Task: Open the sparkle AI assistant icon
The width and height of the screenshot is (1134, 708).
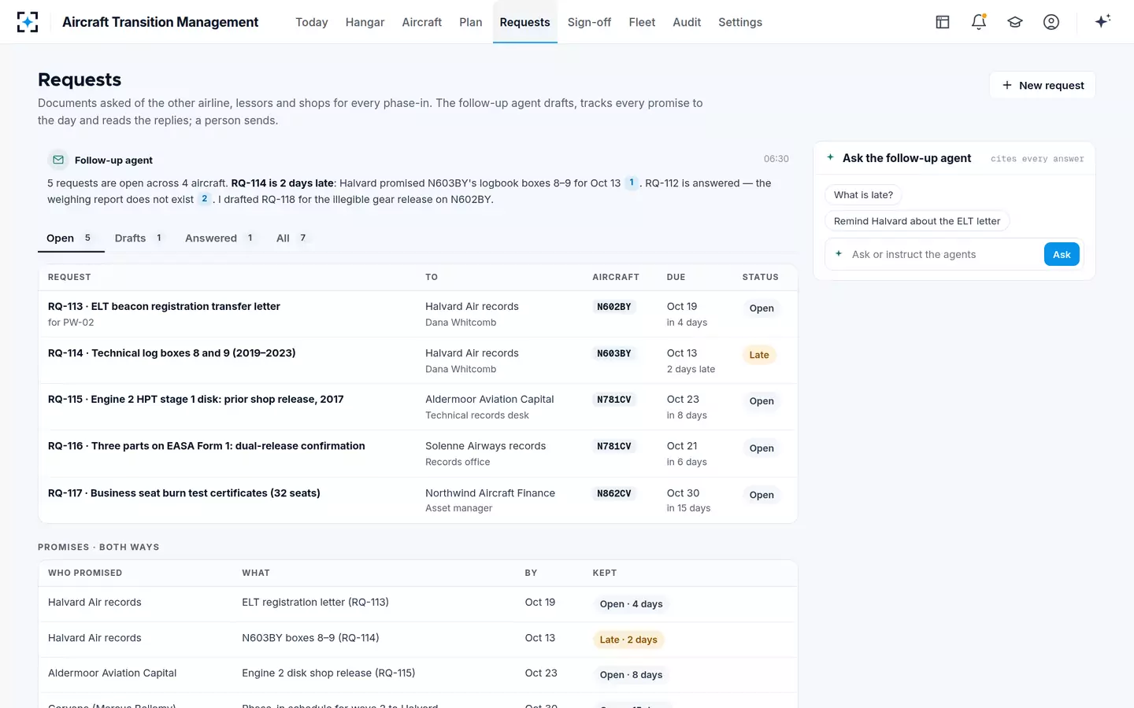Action: (x=1102, y=21)
